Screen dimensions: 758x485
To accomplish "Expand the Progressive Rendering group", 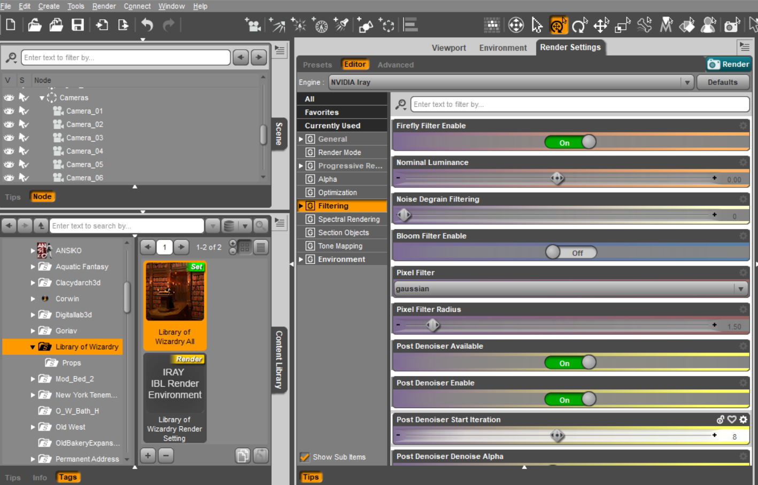I will pos(301,166).
